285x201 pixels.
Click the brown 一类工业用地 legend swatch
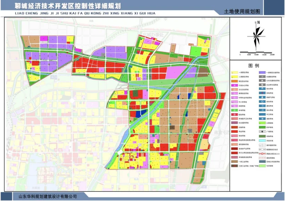point(235,161)
